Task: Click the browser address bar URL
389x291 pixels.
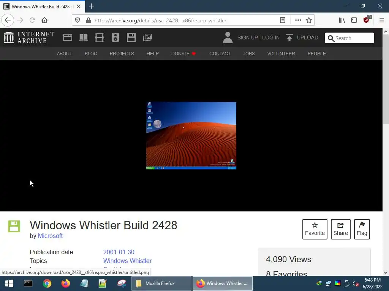Action: tap(161, 20)
